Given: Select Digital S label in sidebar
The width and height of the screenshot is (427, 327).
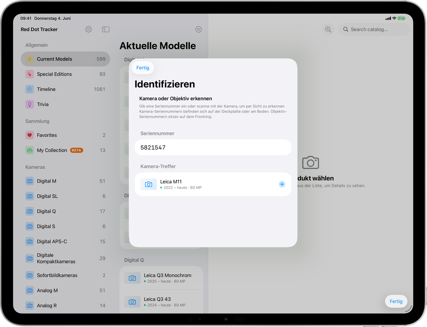Looking at the screenshot, I should click(46, 227).
